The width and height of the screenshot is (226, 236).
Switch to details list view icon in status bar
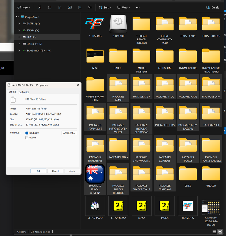click(215, 232)
